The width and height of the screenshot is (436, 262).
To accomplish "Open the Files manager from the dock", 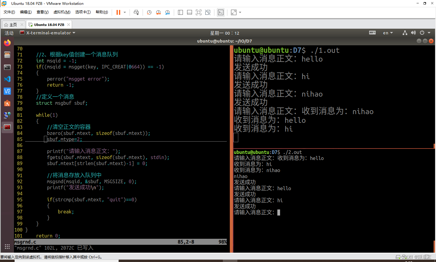I will [7, 55].
